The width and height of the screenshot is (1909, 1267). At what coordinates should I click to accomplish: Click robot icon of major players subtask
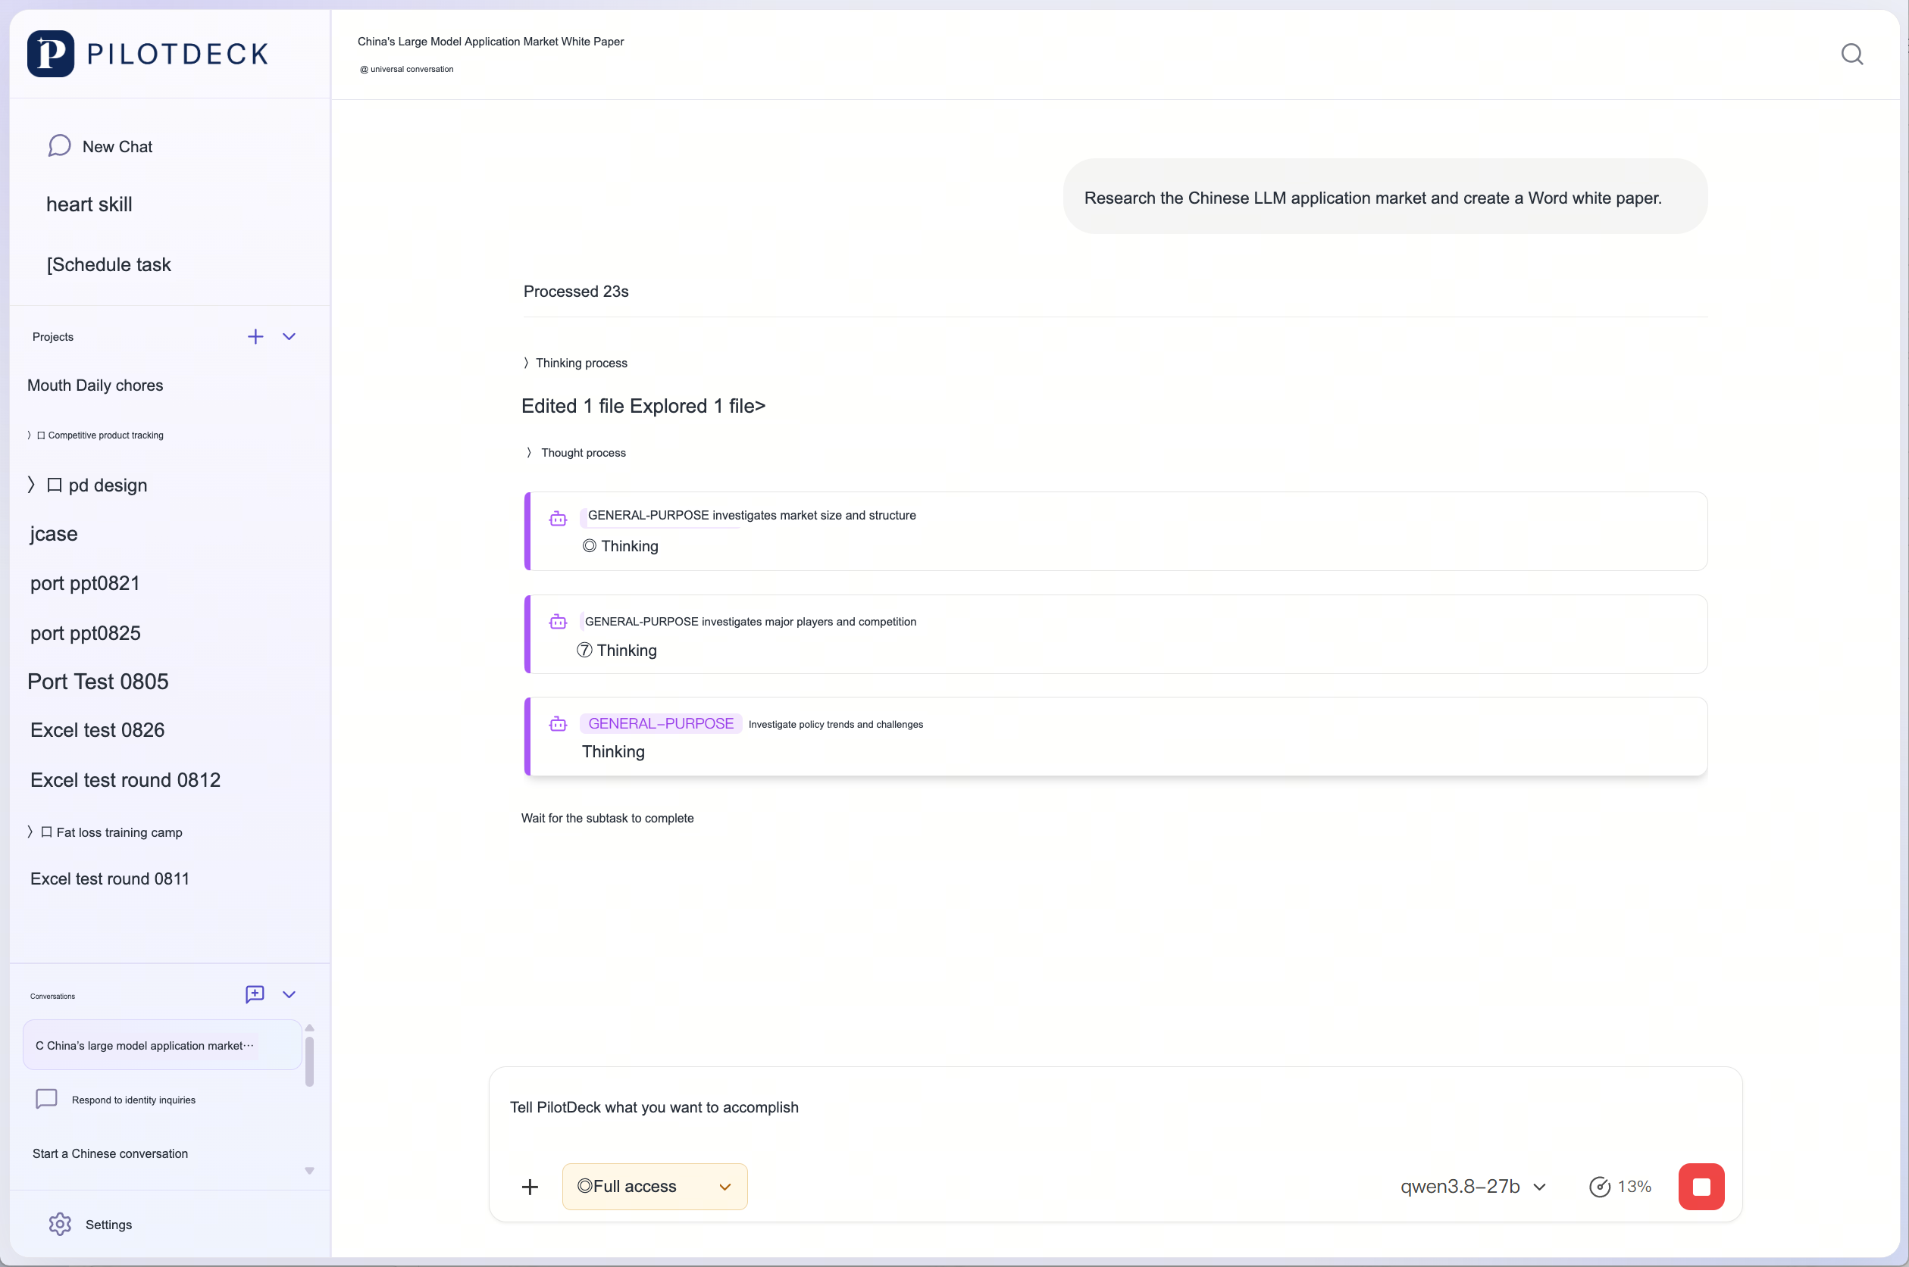tap(558, 621)
